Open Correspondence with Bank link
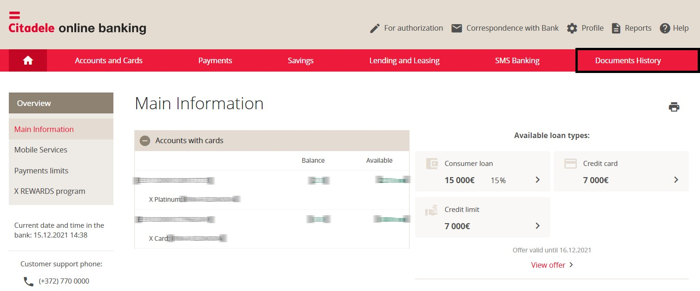Viewport: 700px width, 291px height. click(x=513, y=28)
